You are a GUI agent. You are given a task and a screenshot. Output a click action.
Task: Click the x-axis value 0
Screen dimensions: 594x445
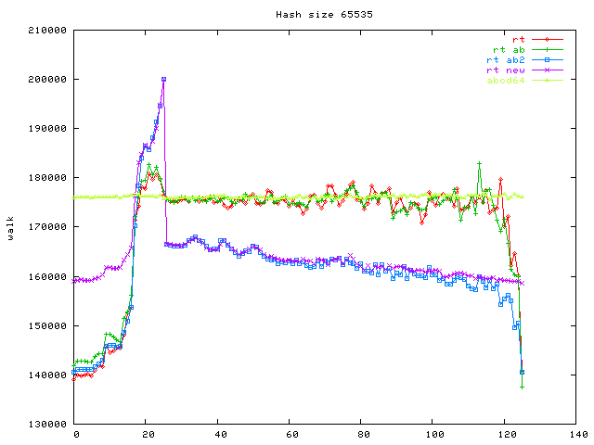76,435
